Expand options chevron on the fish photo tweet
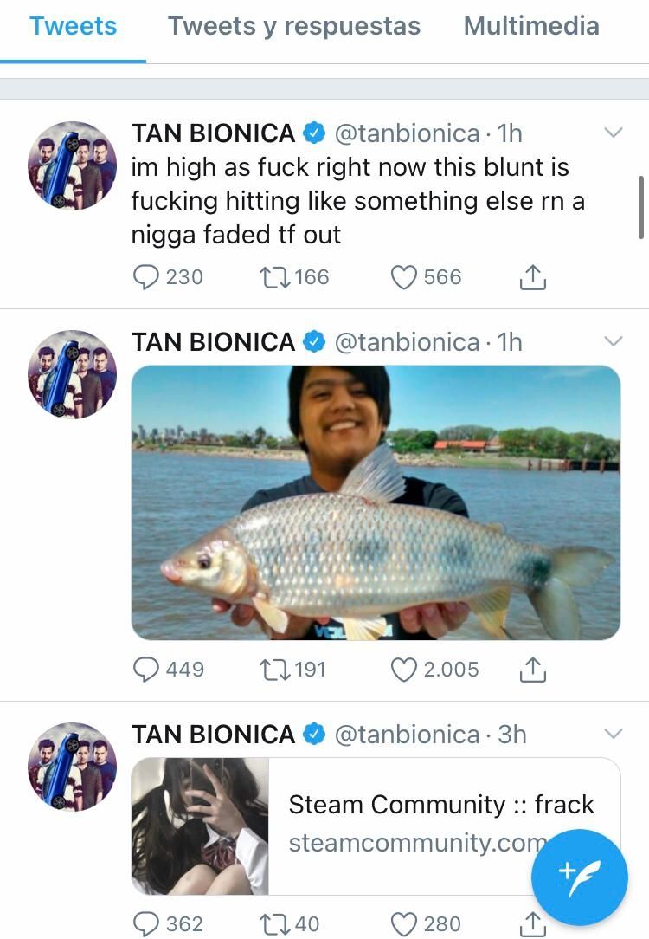This screenshot has height=939, width=649. (613, 342)
